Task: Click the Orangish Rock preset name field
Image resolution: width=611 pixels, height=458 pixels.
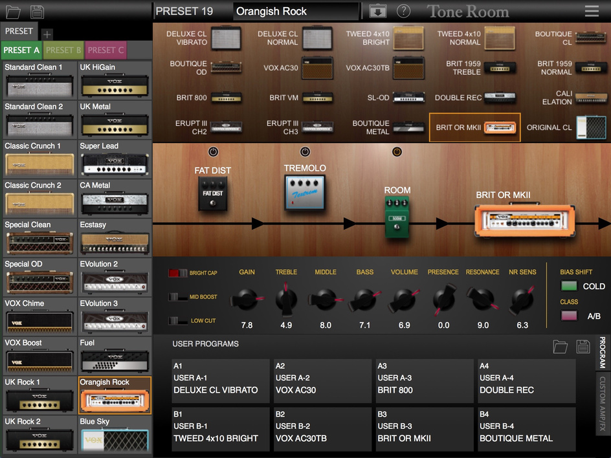Action: pos(296,11)
